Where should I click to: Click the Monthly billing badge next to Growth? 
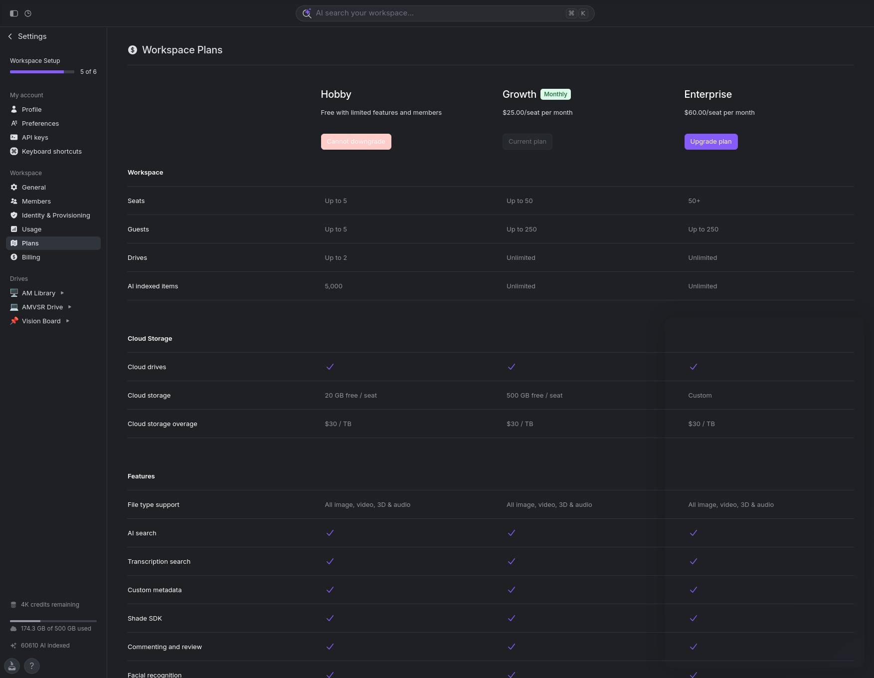click(555, 94)
